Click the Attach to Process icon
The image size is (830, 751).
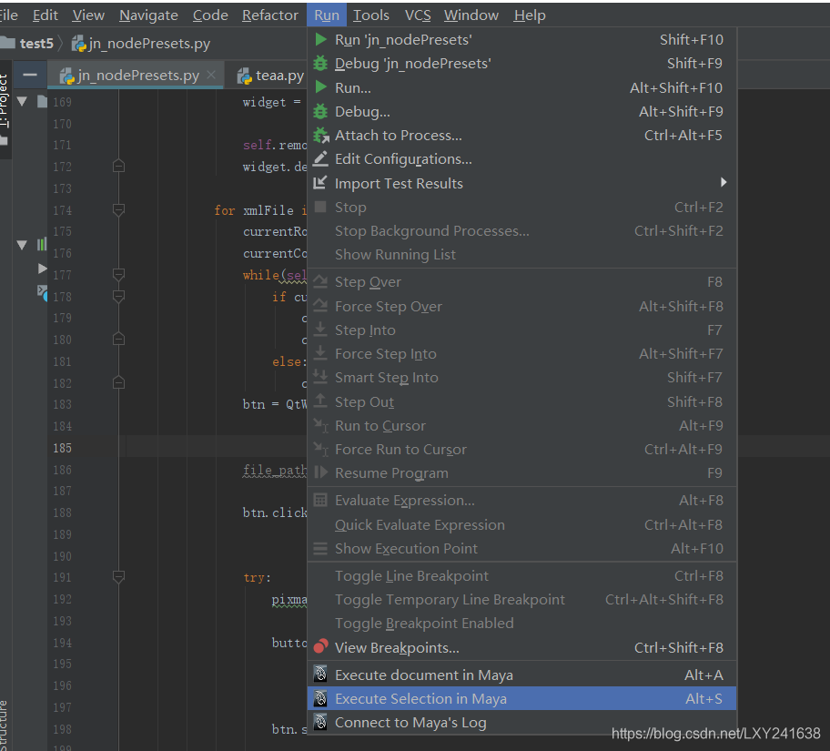tap(320, 136)
